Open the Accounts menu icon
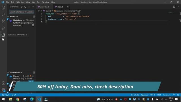Screen dimensions: 181x102 3,83
